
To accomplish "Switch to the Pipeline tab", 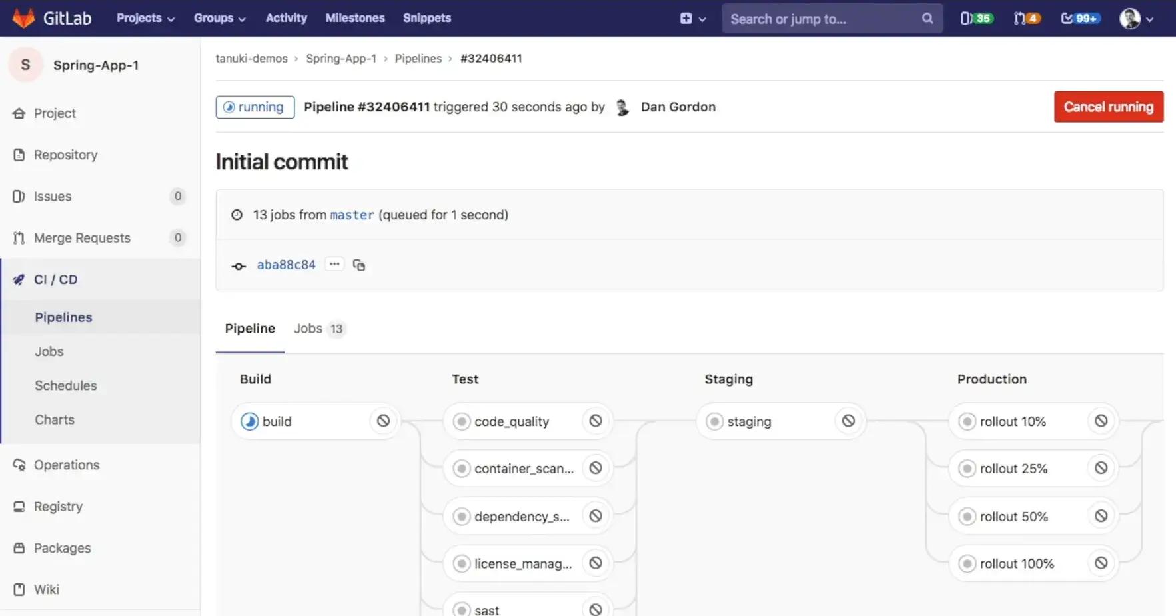I will [x=250, y=329].
